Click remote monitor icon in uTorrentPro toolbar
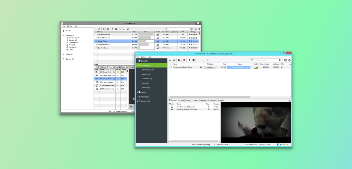Screen dimensions: 352x169 click(285, 60)
